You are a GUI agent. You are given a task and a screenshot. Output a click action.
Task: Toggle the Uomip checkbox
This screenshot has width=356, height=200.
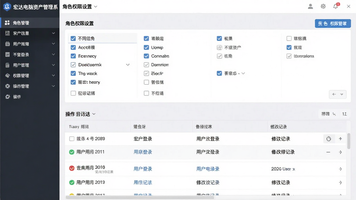coord(146,47)
